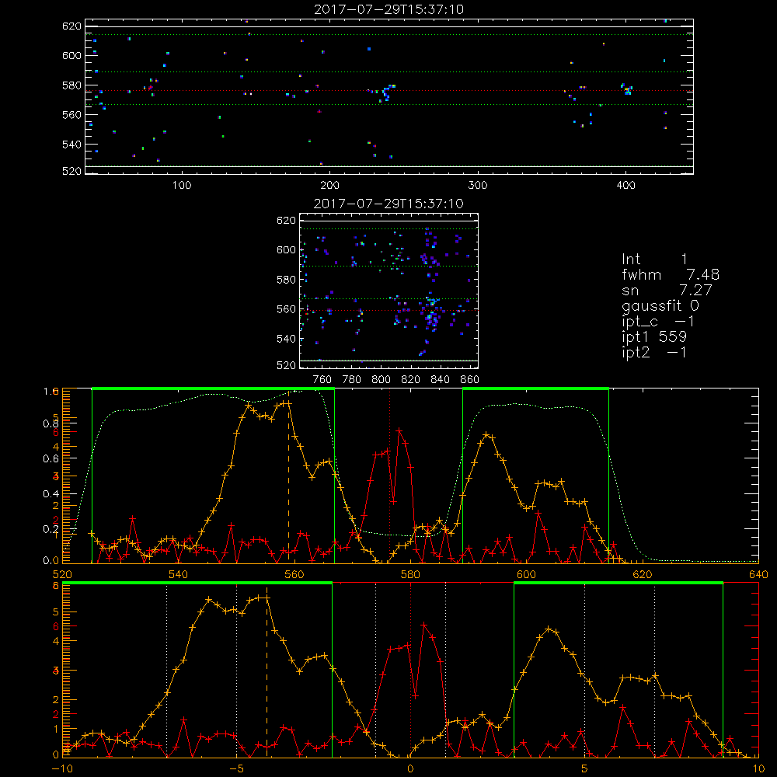
Task: Click the 'gaussfit 0' label
Action: click(660, 305)
